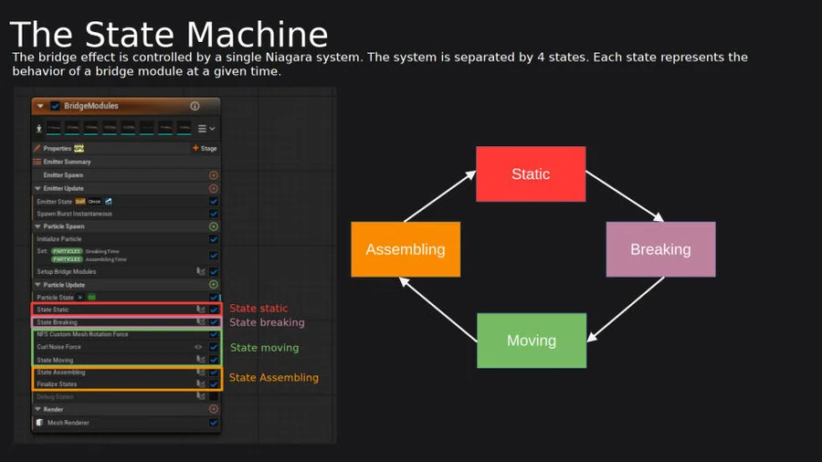Disable the BridgeModules emitter checkbox
The width and height of the screenshot is (822, 462).
[55, 106]
